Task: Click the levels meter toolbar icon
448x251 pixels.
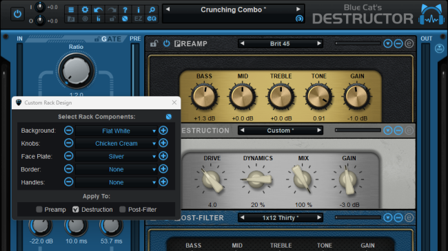Action: pyautogui.click(x=99, y=19)
